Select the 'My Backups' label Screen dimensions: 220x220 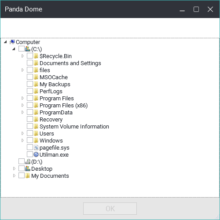(55, 84)
